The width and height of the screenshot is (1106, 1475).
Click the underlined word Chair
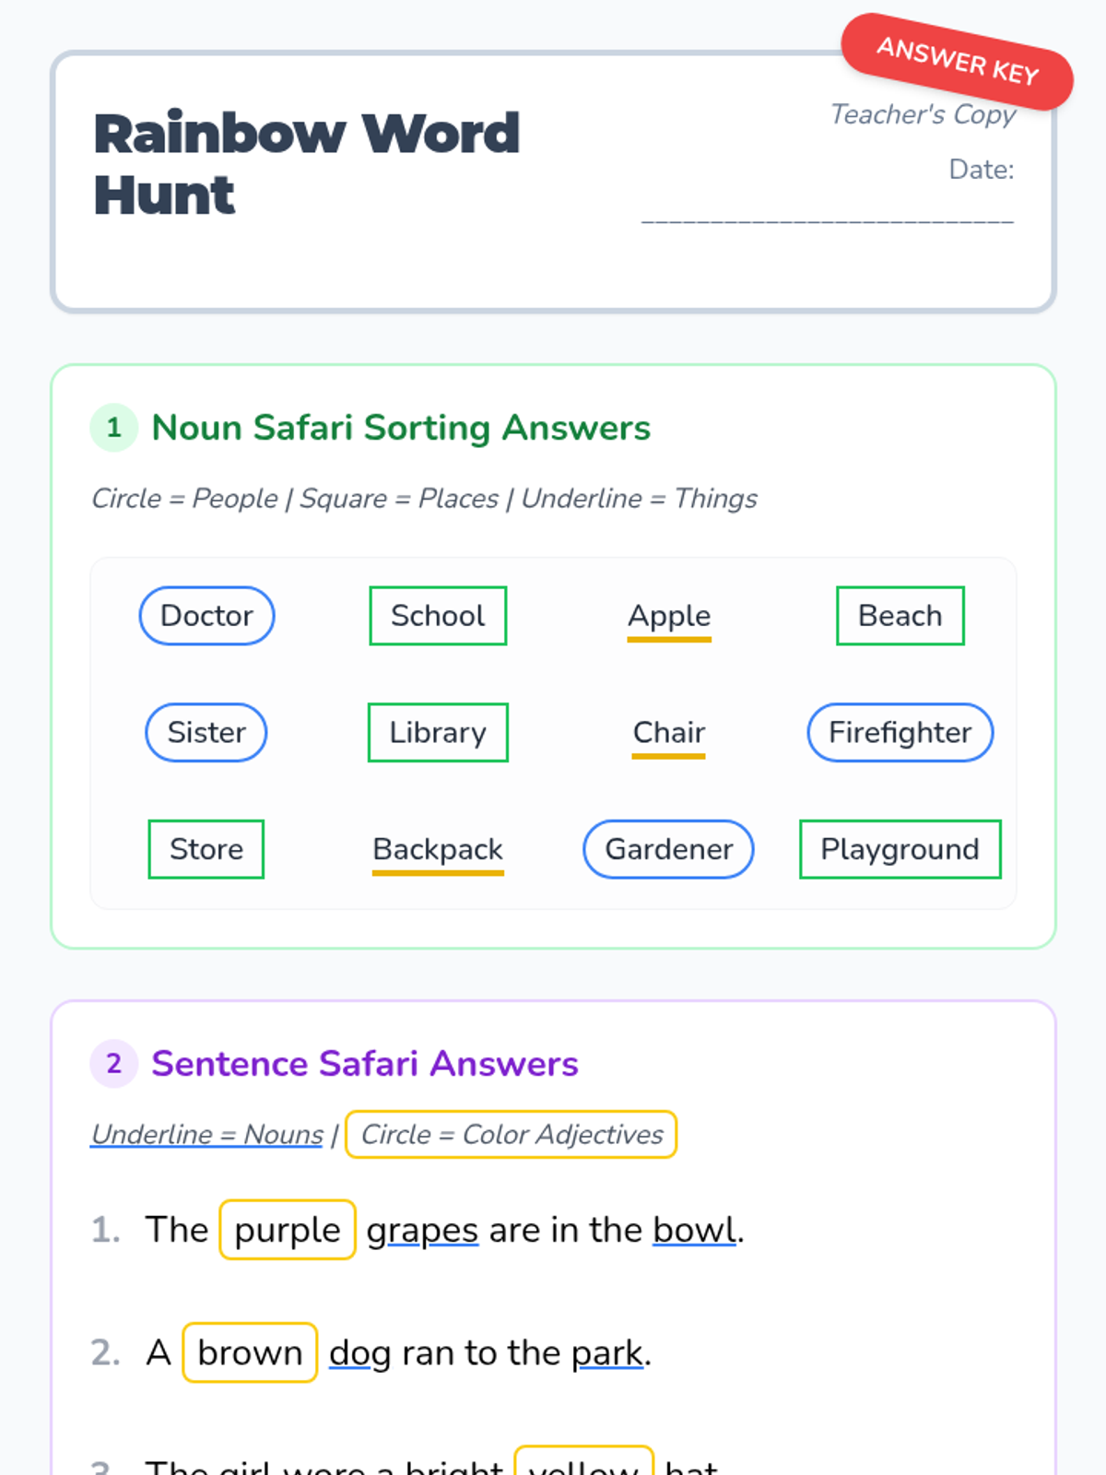coord(669,734)
